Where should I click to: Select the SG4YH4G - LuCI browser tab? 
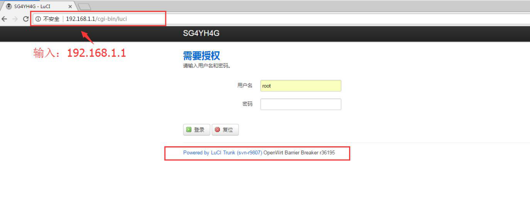[39, 7]
